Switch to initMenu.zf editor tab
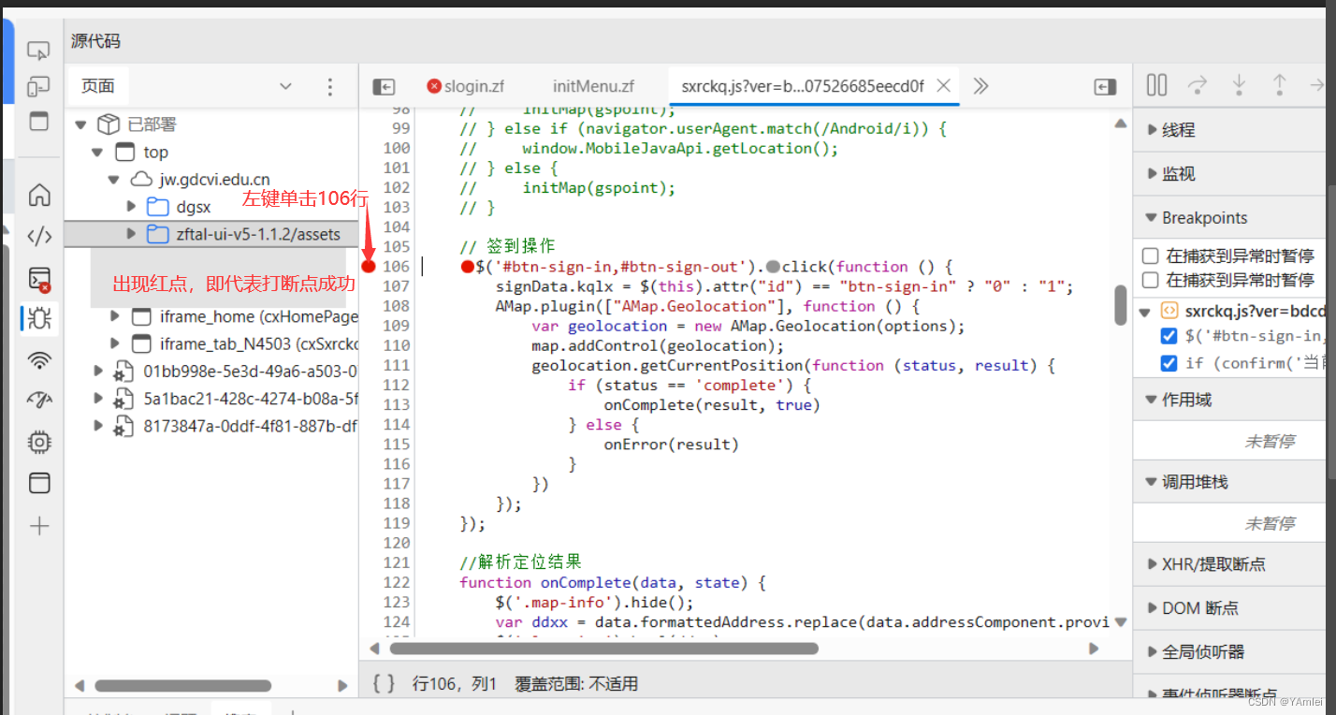 click(x=593, y=86)
